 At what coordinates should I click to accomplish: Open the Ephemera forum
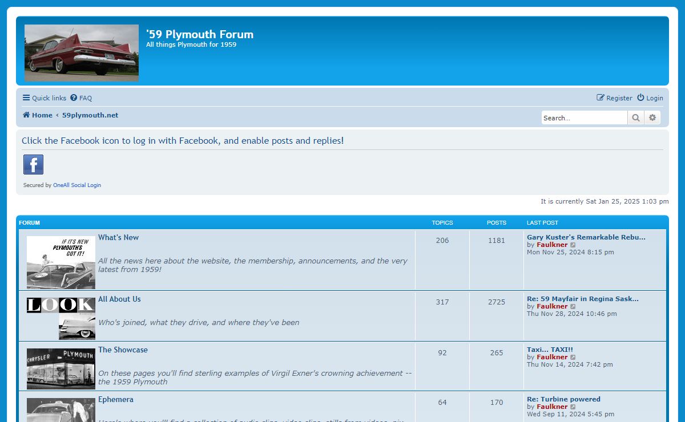(116, 400)
